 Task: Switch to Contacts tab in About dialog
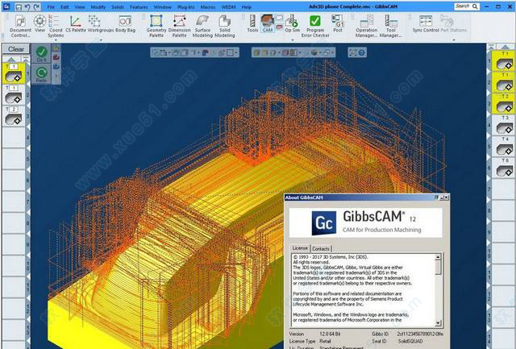(321, 249)
